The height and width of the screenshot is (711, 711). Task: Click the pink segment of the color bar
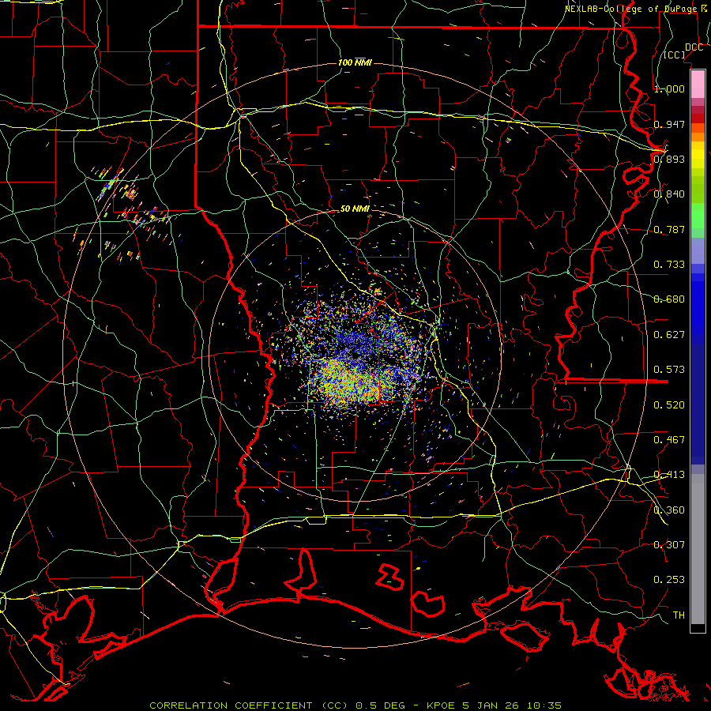coord(698,84)
